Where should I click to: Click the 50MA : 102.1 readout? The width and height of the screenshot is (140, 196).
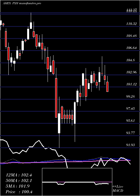[x=19, y=181]
